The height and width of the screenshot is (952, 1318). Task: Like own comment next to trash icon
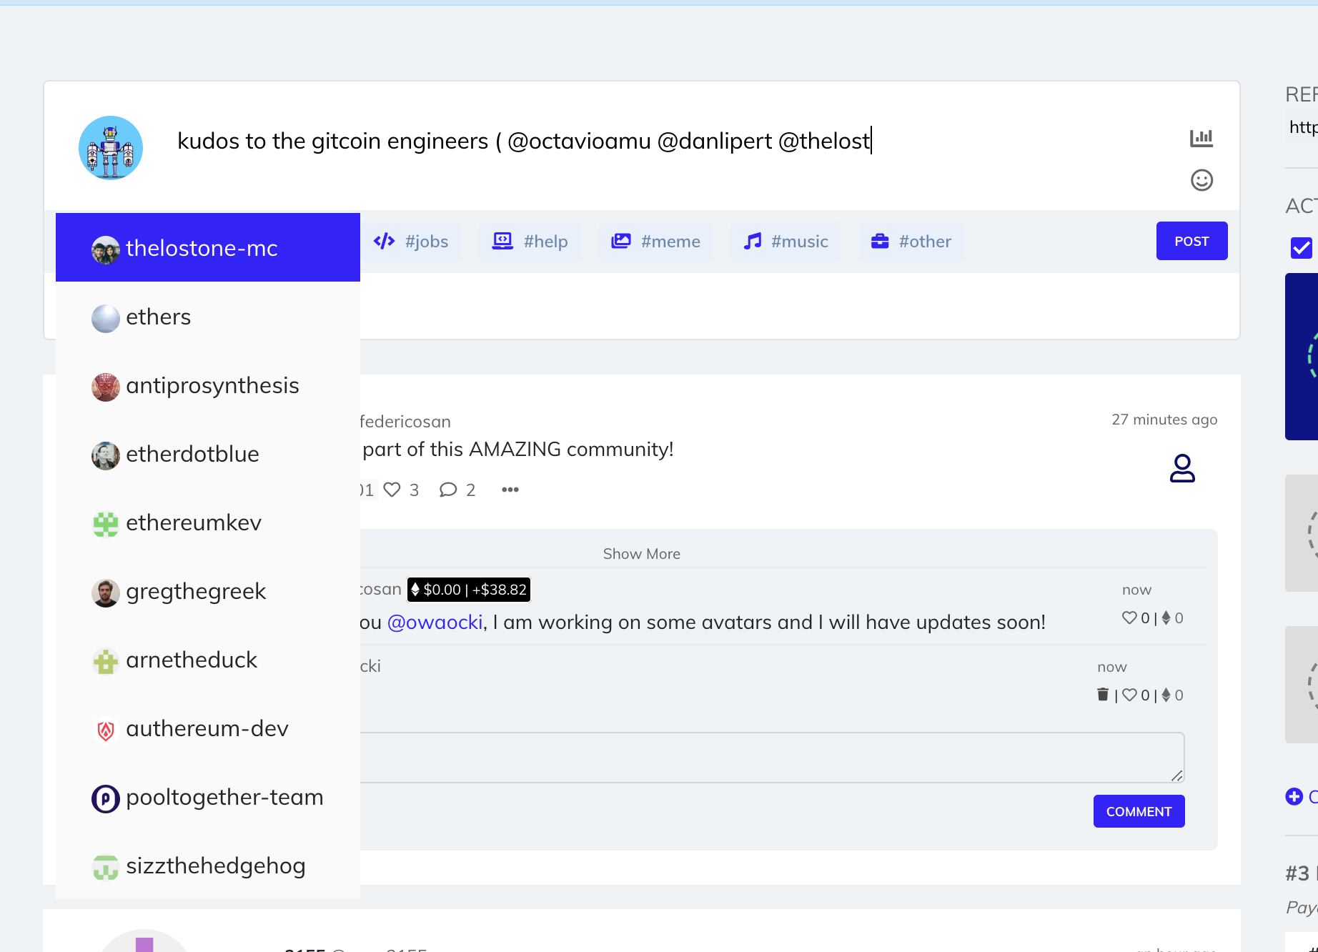1129,695
